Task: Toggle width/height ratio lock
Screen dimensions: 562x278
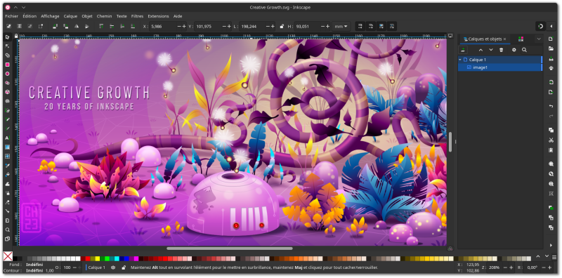Action: tap(282, 26)
